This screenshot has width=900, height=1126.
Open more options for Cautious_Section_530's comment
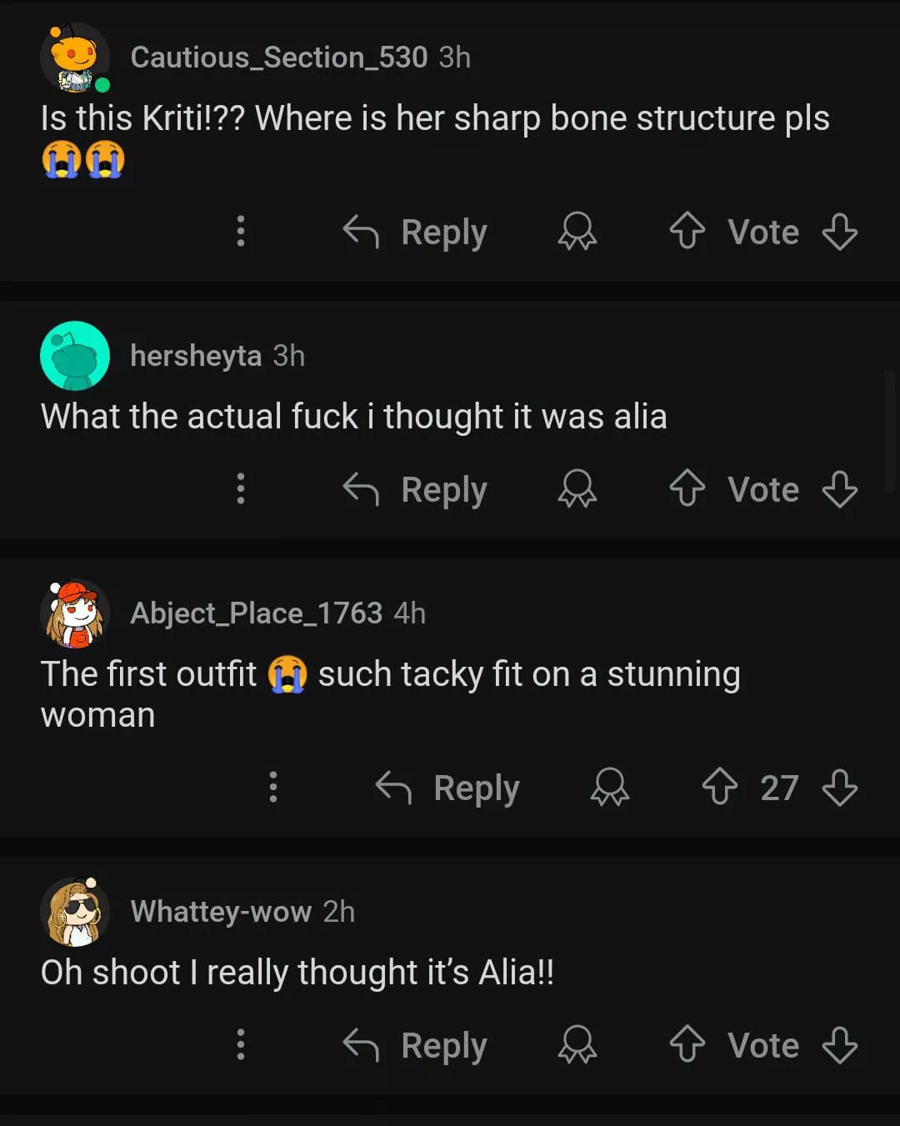click(241, 231)
